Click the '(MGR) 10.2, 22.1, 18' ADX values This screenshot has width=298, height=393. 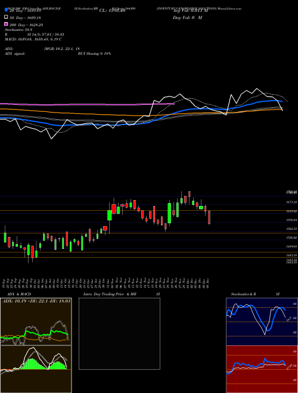click(x=62, y=49)
